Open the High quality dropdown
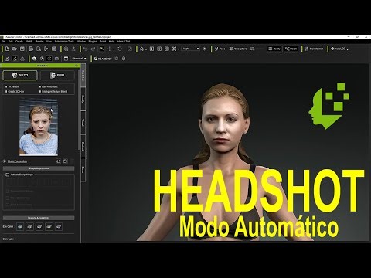Viewport: 371px width, 278px height. (191, 49)
